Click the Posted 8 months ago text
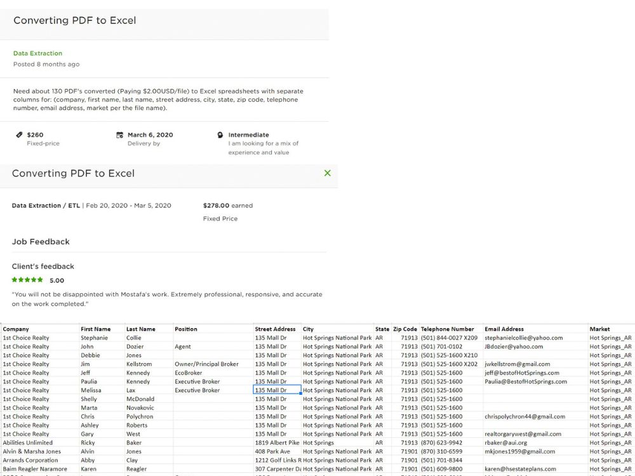The width and height of the screenshot is (635, 476). click(46, 64)
